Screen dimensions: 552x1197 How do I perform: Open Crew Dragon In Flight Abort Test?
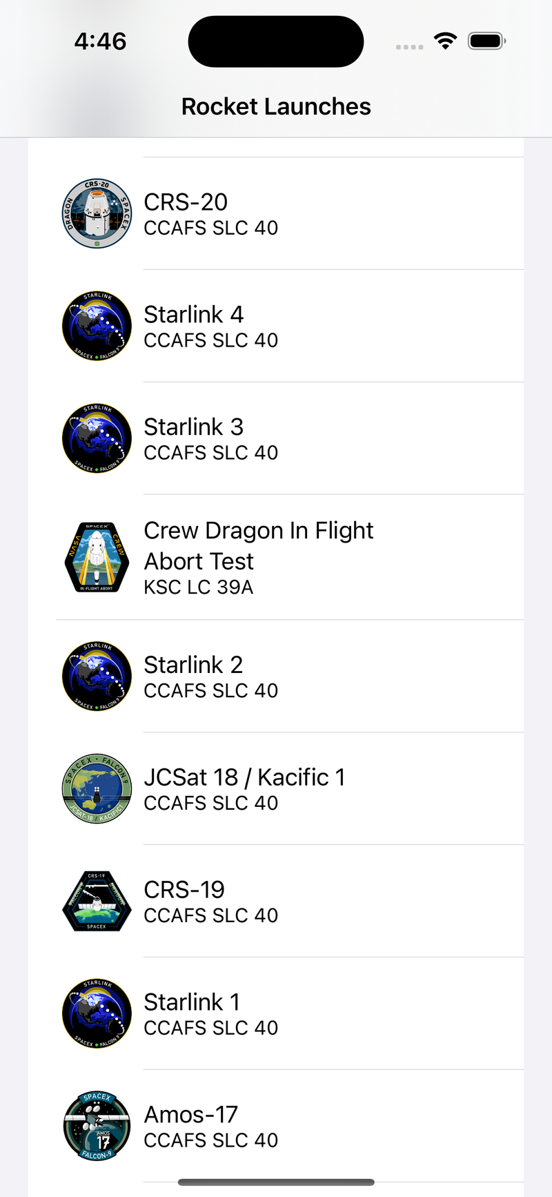point(258,545)
